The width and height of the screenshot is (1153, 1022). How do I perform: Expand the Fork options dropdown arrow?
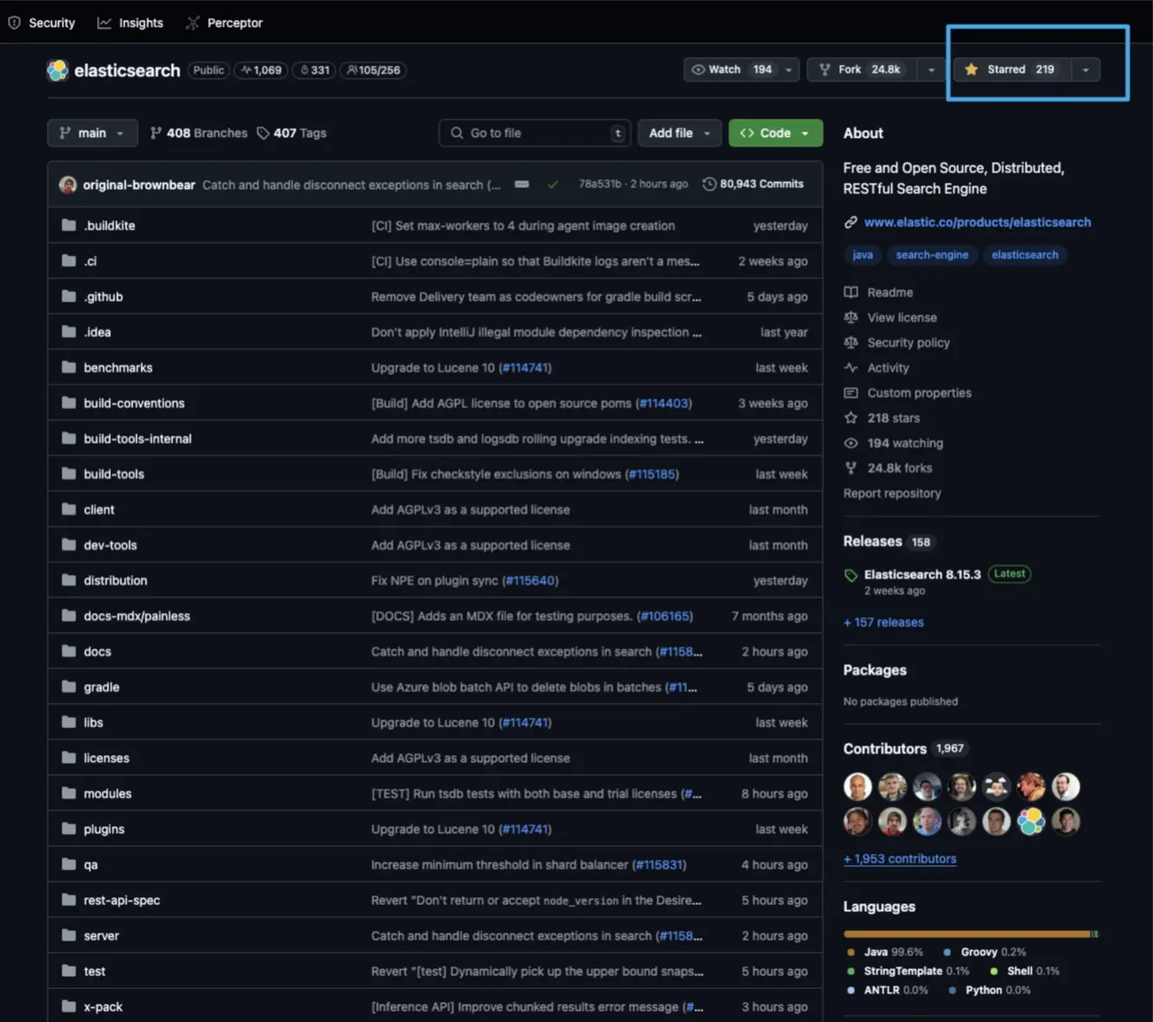point(931,69)
